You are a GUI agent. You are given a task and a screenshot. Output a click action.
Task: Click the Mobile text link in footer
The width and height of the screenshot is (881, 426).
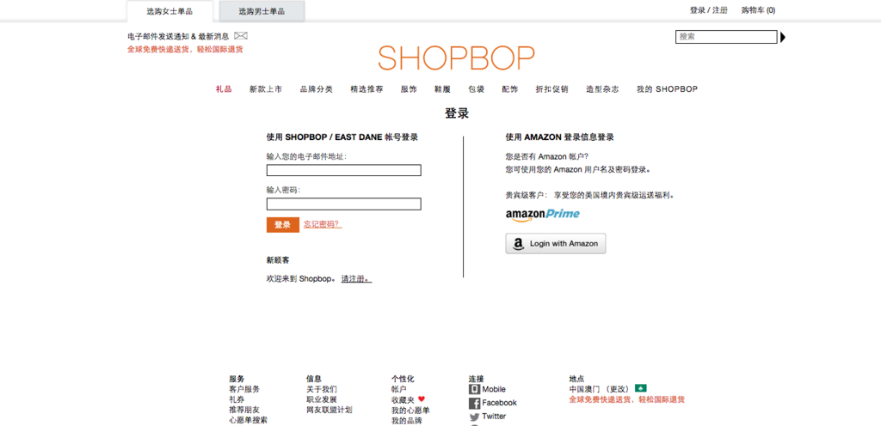pyautogui.click(x=494, y=389)
